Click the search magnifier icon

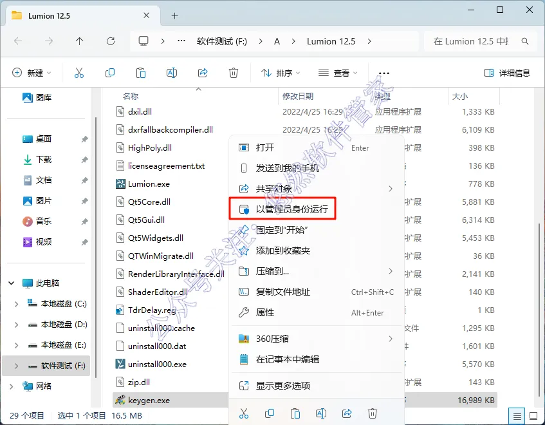coord(525,41)
